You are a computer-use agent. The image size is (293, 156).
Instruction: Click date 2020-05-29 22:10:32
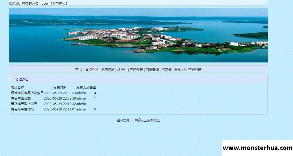[x=60, y=104]
